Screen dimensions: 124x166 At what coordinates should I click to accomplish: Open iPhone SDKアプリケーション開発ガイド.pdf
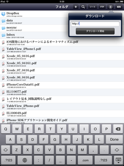point(62,120)
